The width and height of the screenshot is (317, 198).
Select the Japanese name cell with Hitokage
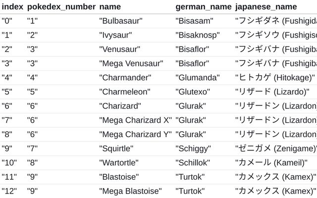click(275, 78)
